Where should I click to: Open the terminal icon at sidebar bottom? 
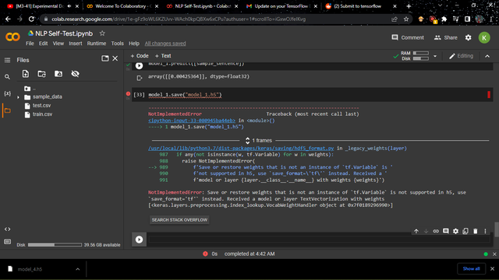click(x=7, y=242)
